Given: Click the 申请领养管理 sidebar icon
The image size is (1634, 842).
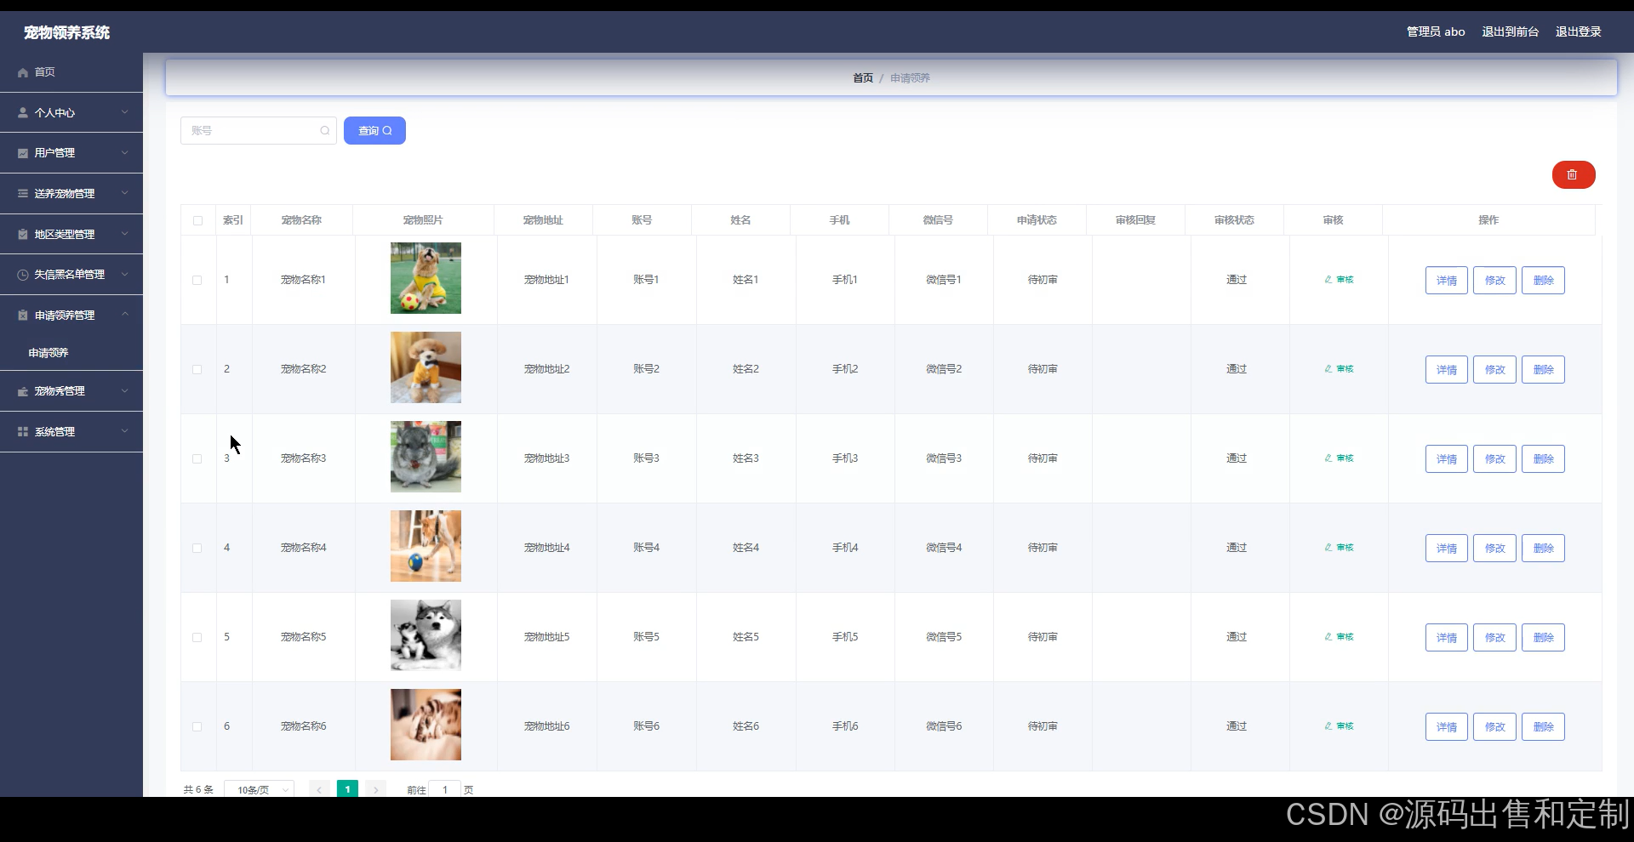Looking at the screenshot, I should 23,316.
